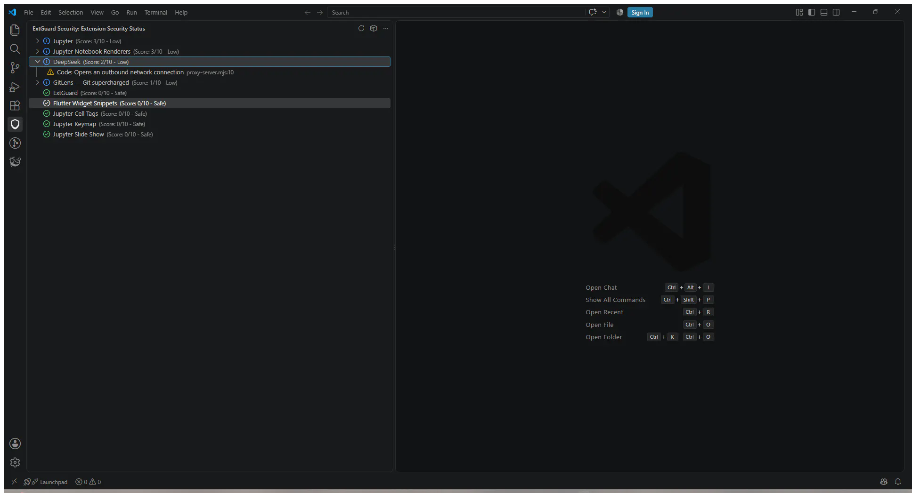Open the Accounts icon in activity bar
The width and height of the screenshot is (912, 493).
pos(15,444)
